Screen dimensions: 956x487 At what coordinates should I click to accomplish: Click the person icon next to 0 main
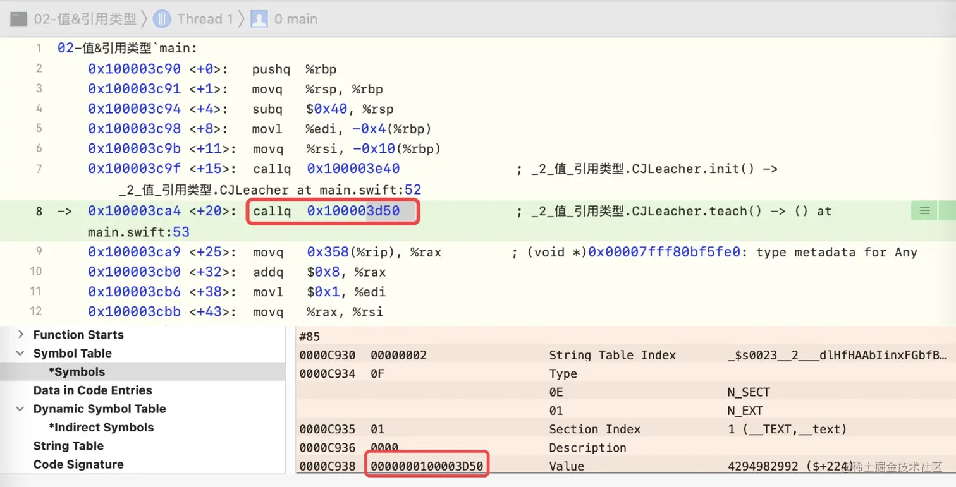259,19
